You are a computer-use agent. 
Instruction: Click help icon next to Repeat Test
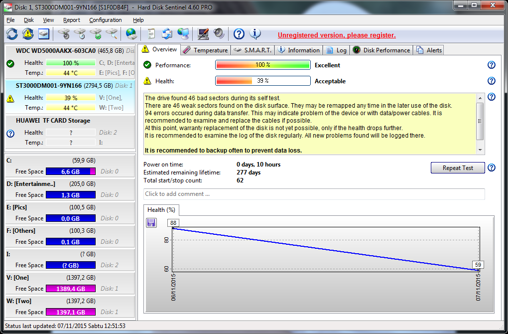492,167
